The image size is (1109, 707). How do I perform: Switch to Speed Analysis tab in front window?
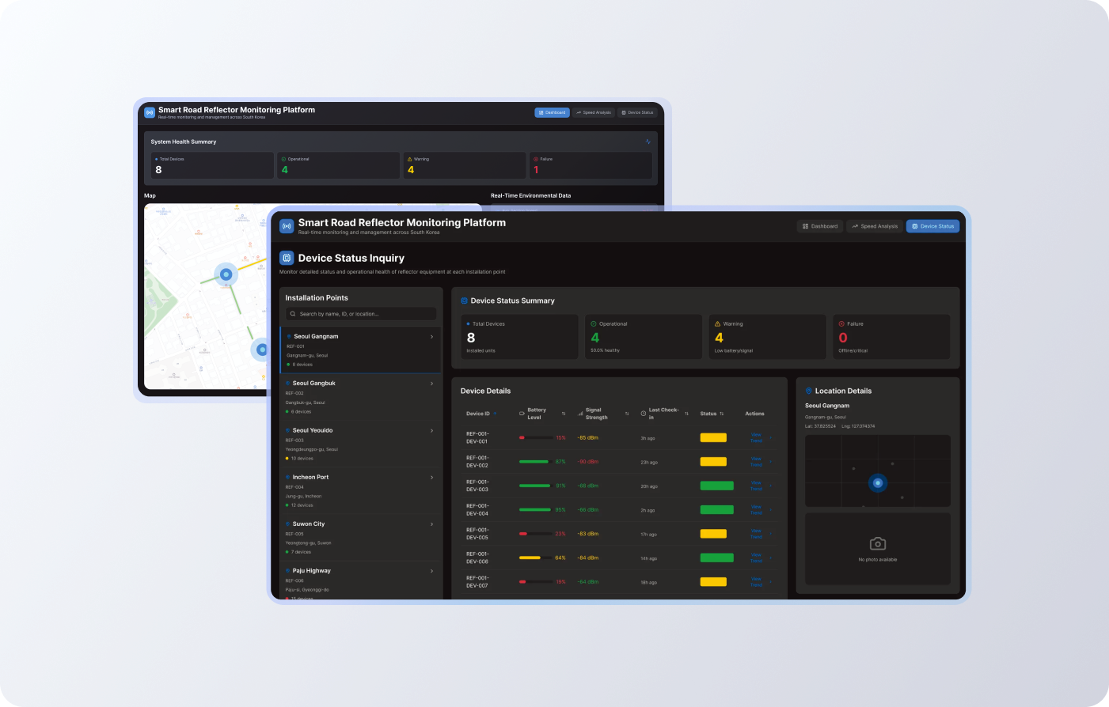pos(874,226)
